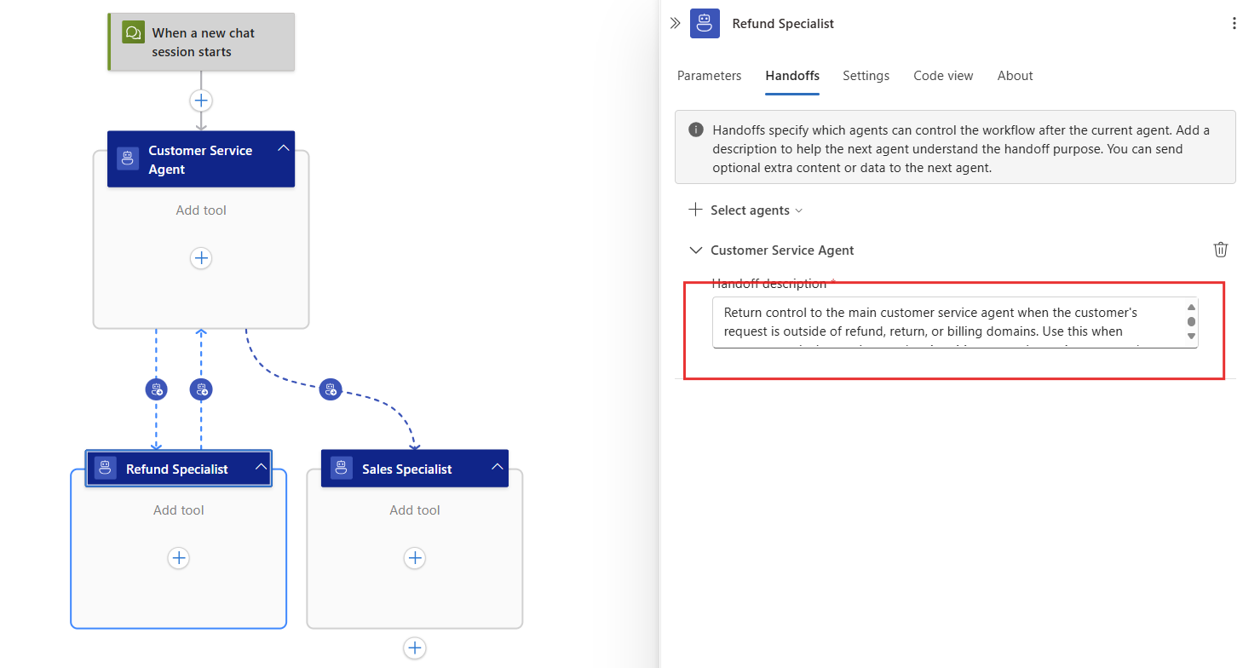Viewport: 1243px width, 668px height.
Task: Open the Code view tab
Action: (942, 76)
